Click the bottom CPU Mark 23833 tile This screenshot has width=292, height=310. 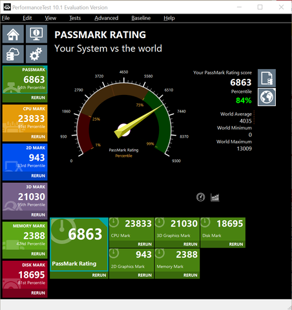pyautogui.click(x=131, y=229)
